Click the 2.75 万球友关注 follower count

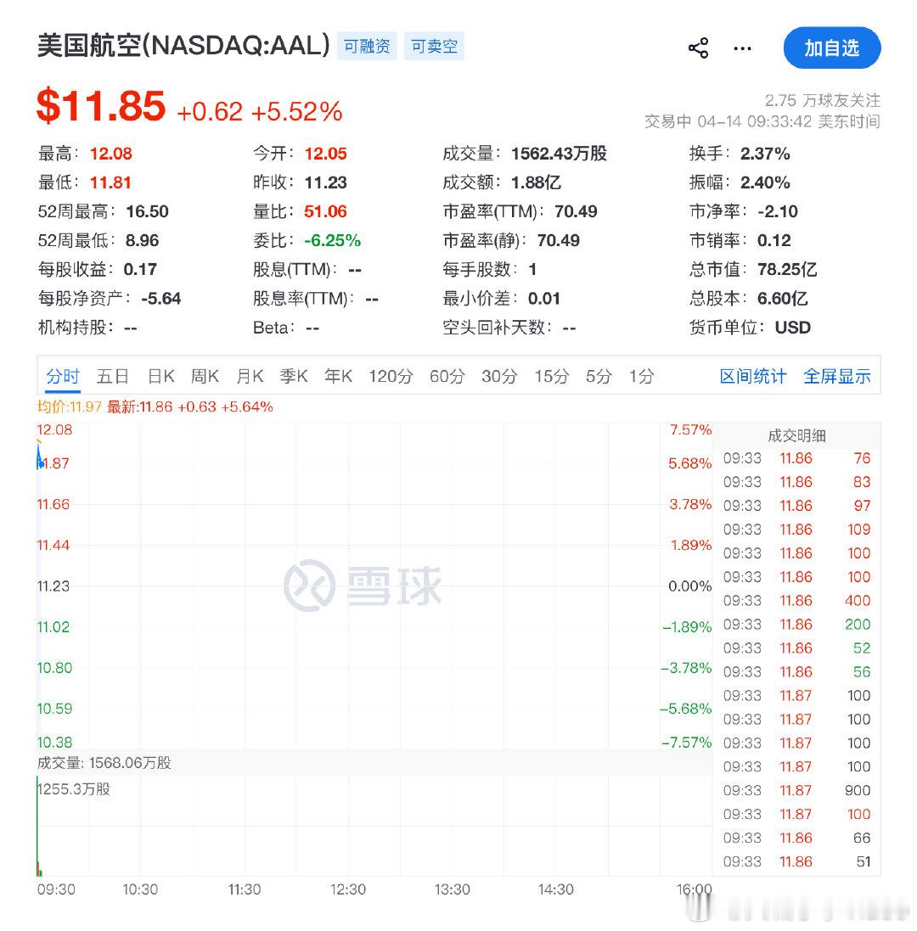point(823,101)
